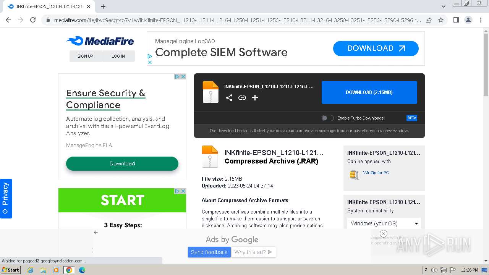Image resolution: width=489 pixels, height=275 pixels.
Task: Click the blue DOWNLOAD ad button
Action: (376, 49)
